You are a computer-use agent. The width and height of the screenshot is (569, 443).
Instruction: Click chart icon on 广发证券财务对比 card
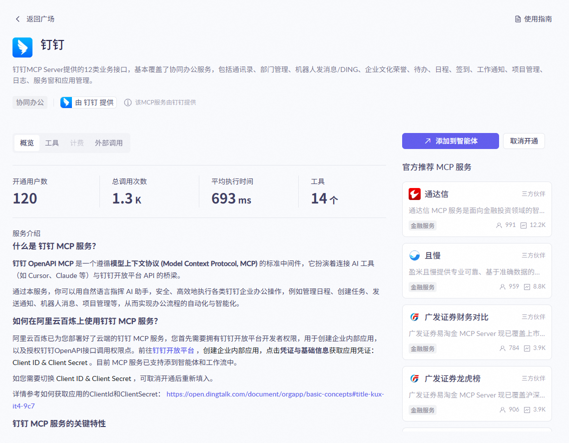point(527,348)
